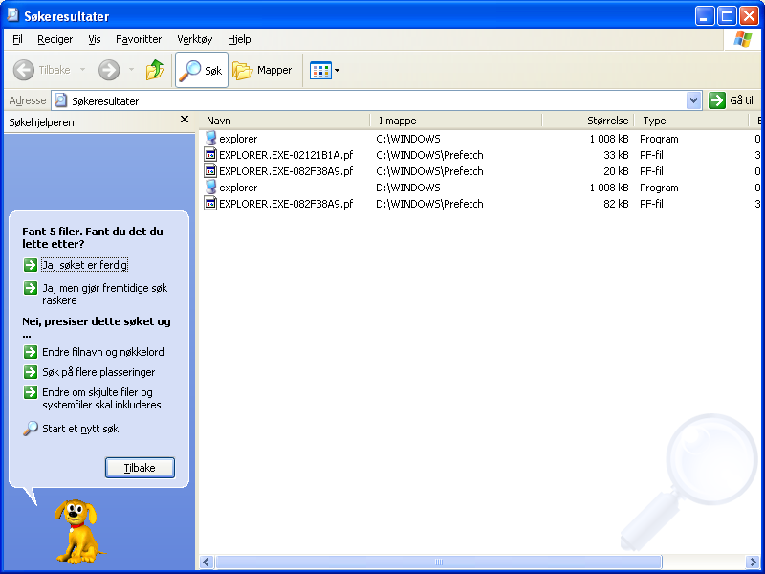Click the forward arrow toolbar icon
The image size is (765, 574).
(x=109, y=70)
